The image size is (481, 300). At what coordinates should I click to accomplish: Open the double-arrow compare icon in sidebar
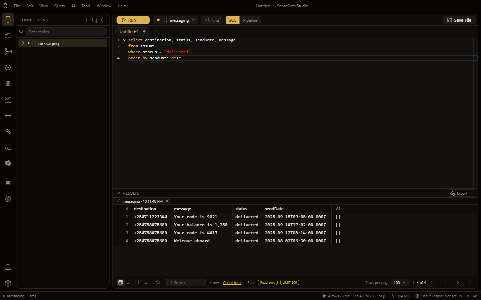8,115
